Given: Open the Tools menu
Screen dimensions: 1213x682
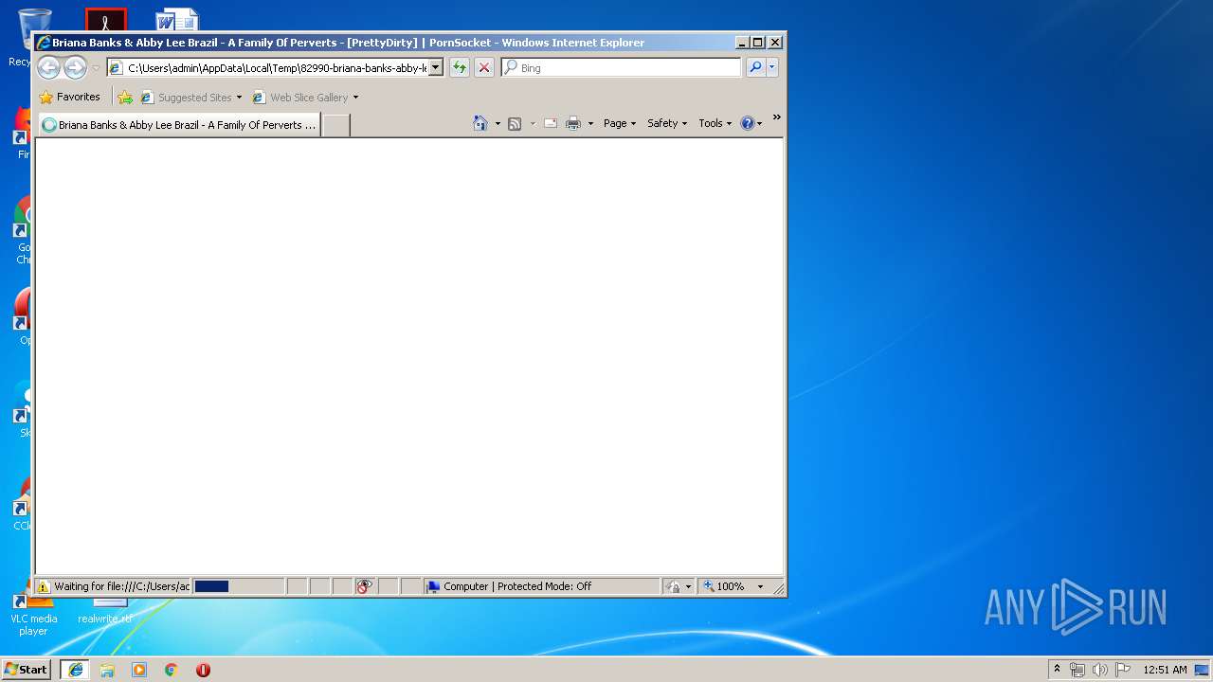Looking at the screenshot, I should tap(715, 123).
